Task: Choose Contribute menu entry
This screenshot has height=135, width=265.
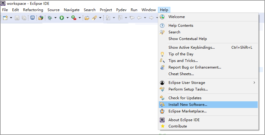Action: pos(208,126)
